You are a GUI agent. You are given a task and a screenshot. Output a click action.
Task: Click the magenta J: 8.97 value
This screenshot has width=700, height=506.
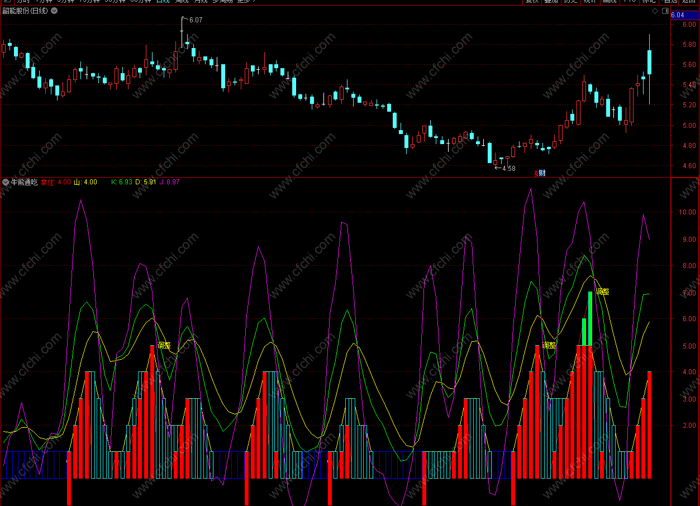tap(169, 182)
